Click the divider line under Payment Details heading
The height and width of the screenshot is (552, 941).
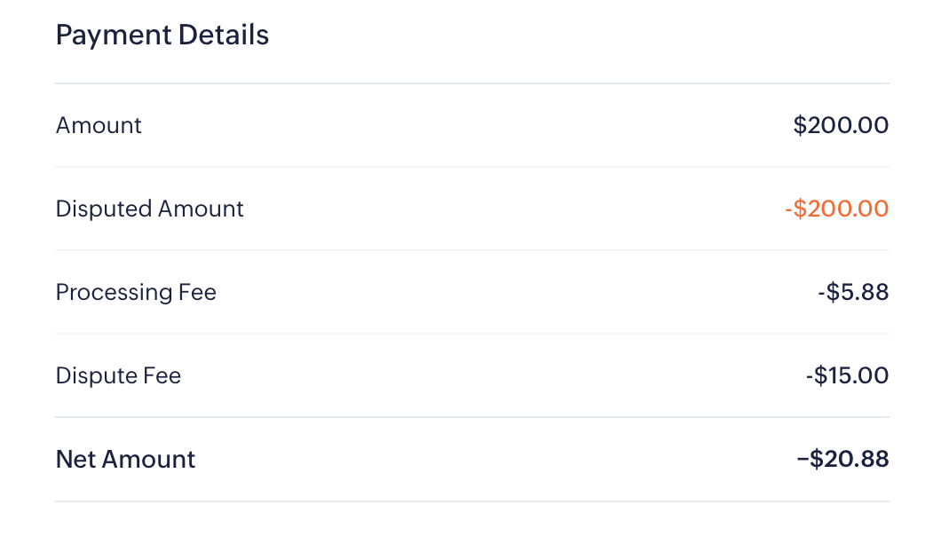[x=471, y=83]
